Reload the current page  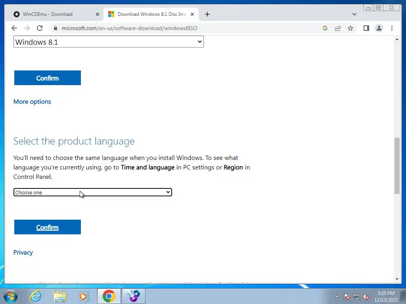[40, 28]
